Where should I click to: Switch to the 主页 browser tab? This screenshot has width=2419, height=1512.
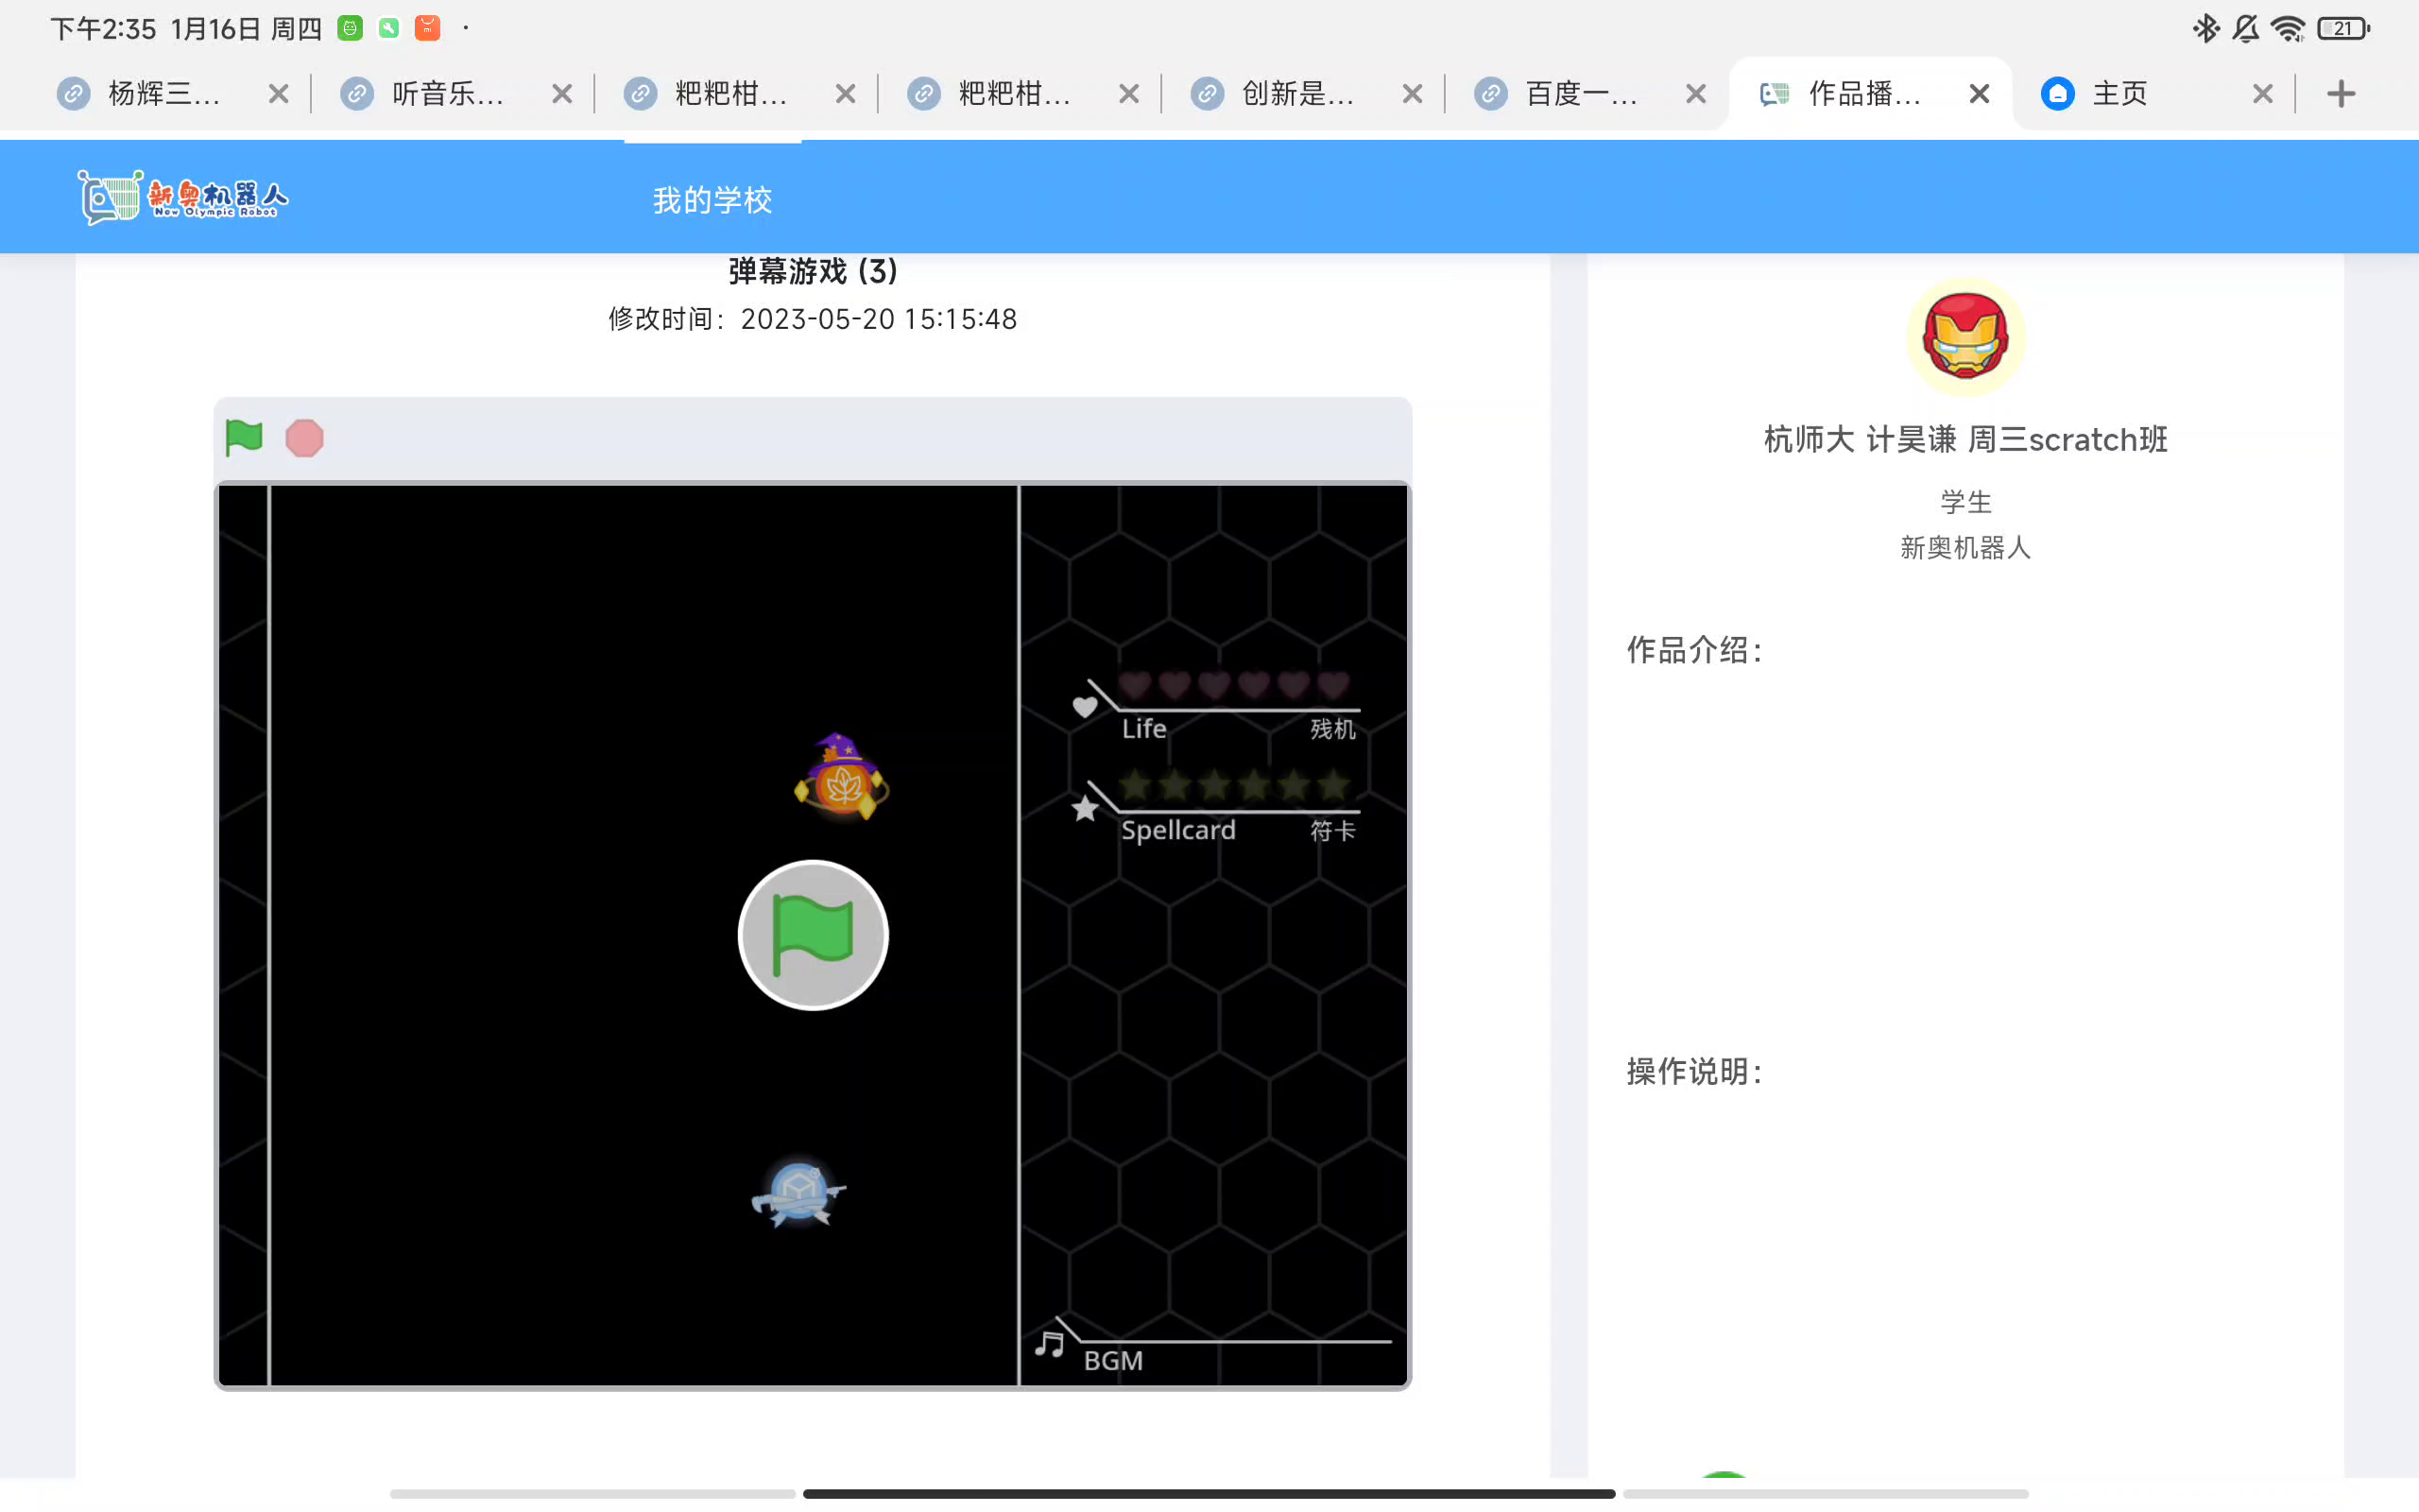tap(2119, 94)
